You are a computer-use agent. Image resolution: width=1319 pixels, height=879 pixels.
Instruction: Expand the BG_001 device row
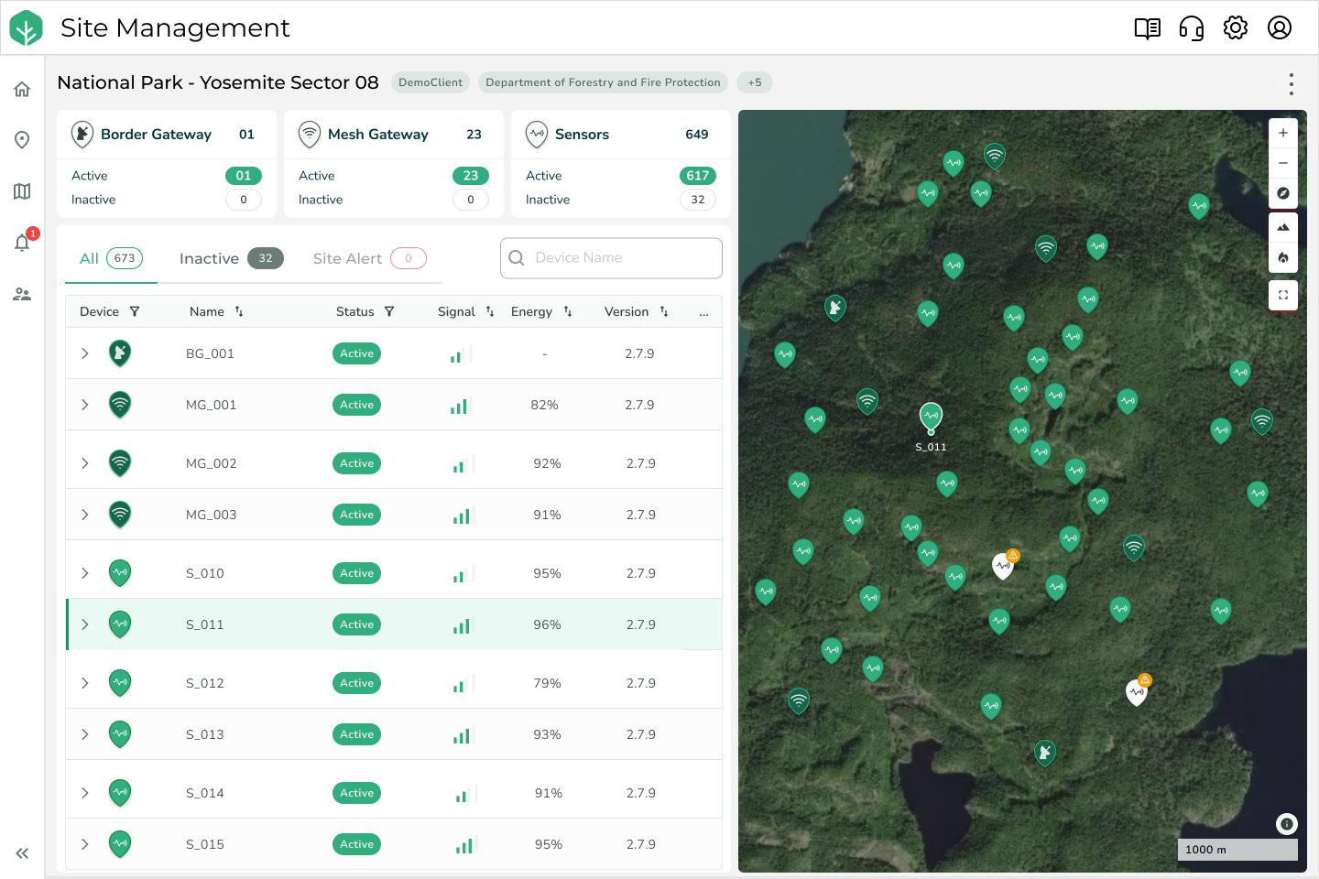pos(85,353)
